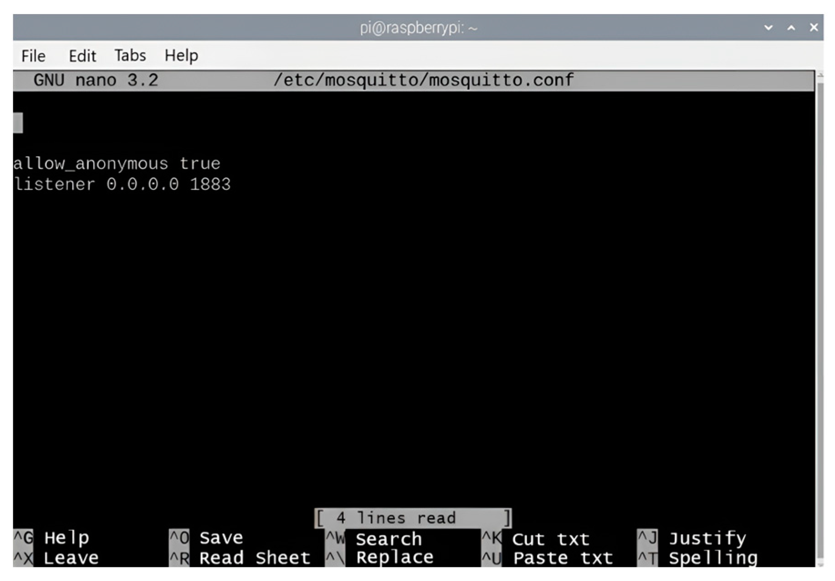Click the ^O Save shortcut
835x581 pixels.
206,538
